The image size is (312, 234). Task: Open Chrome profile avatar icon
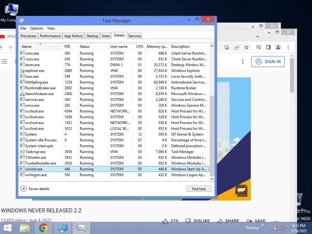(278, 47)
